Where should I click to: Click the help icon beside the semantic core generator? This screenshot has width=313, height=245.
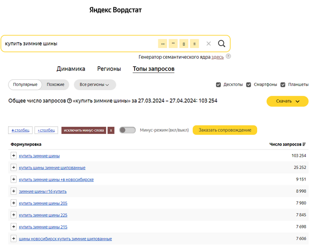(228, 57)
